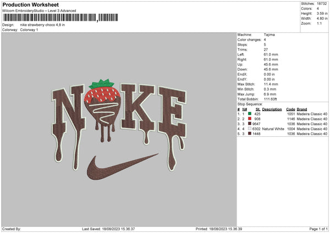Click stitch count 425 in row 1
330x233 pixels.
click(x=257, y=114)
